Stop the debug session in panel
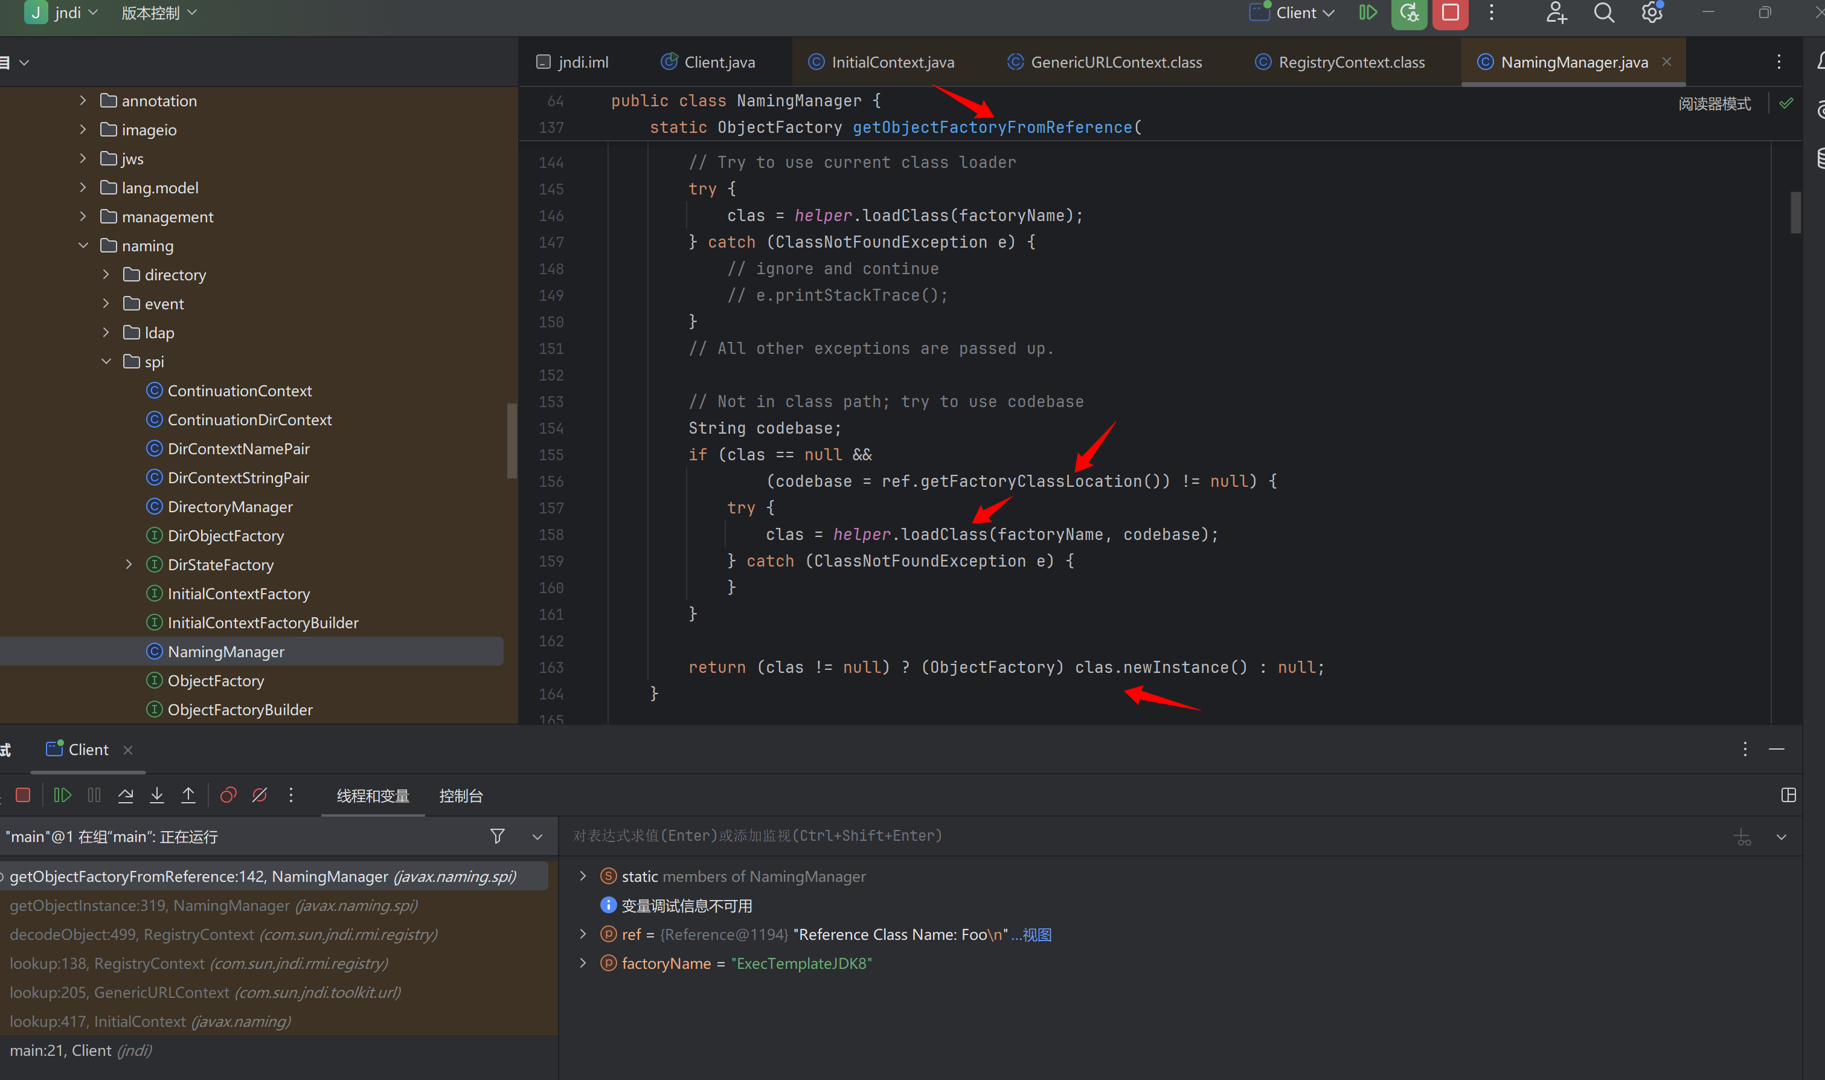The height and width of the screenshot is (1080, 1825). [x=24, y=796]
